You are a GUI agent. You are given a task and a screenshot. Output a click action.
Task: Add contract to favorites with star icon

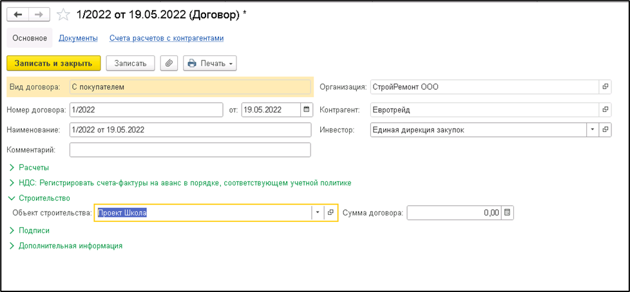[64, 14]
